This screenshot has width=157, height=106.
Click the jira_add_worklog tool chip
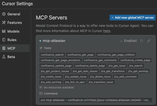point(51,82)
